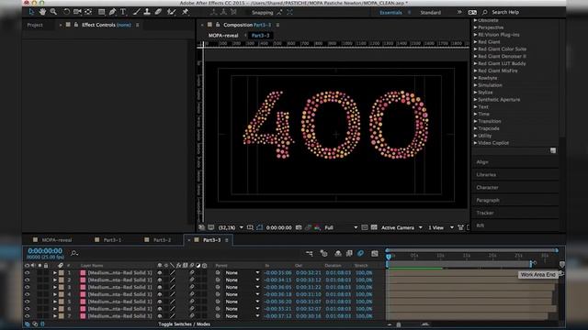Open the Parent dropdown for layer 2

pyautogui.click(x=242, y=280)
